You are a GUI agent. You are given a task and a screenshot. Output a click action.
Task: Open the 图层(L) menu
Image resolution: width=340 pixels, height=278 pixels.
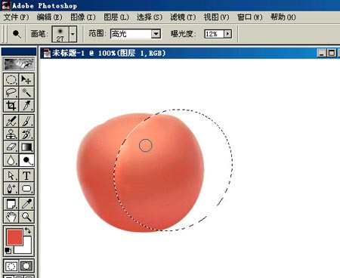pos(116,17)
